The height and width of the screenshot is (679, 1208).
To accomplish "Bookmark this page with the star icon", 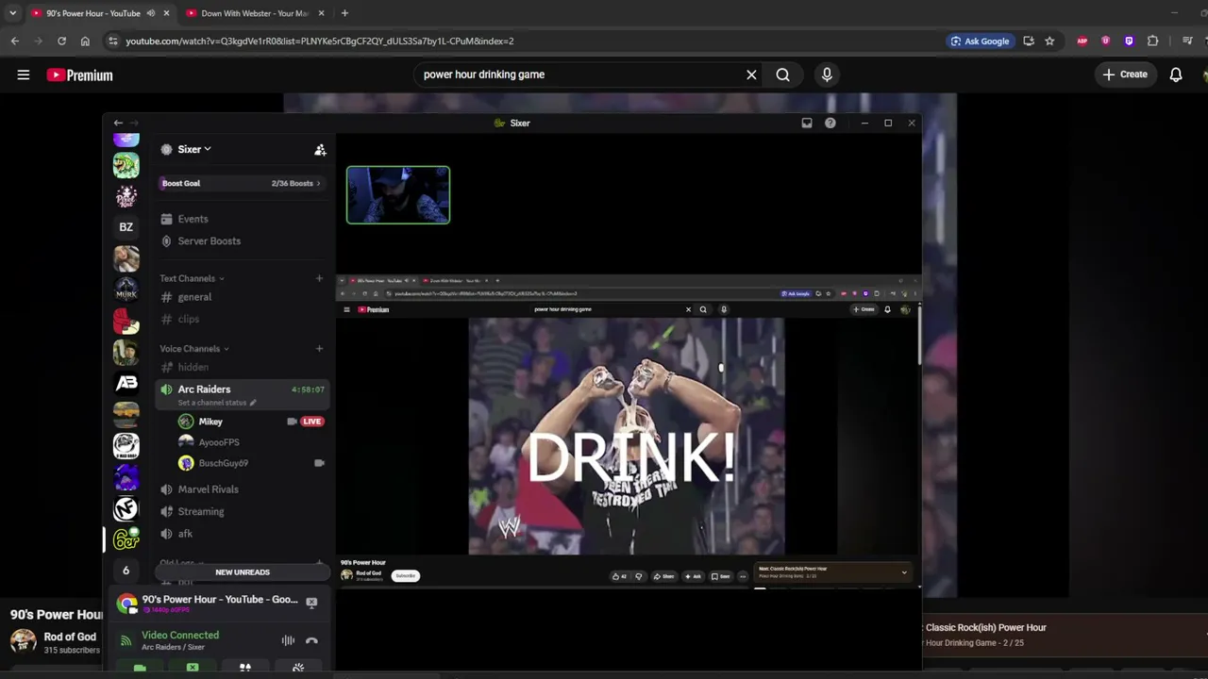I will [x=1049, y=41].
